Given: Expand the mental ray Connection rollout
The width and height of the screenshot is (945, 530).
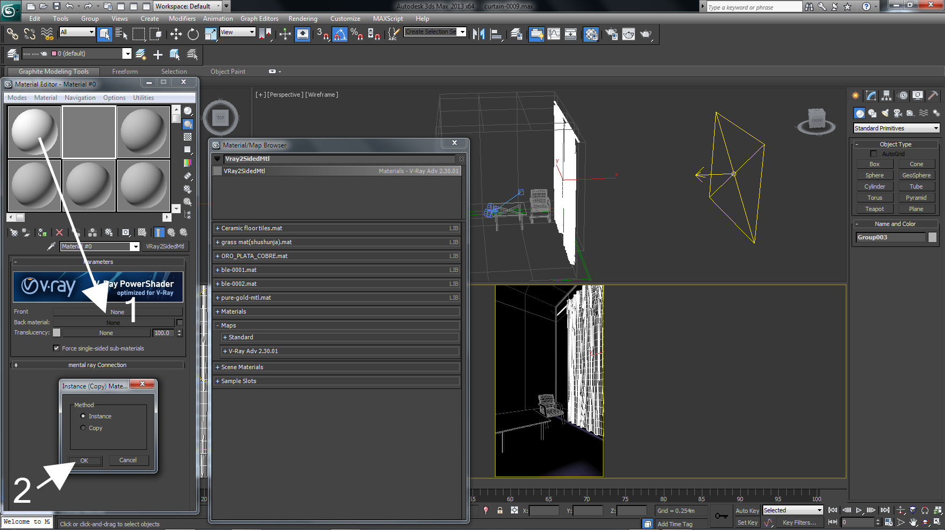Looking at the screenshot, I should 16,365.
